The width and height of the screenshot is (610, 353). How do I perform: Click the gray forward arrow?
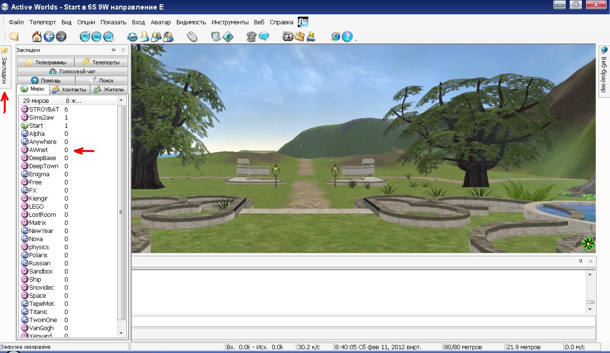[61, 36]
